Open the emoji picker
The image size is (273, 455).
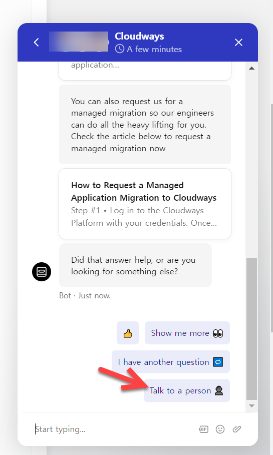point(220,429)
